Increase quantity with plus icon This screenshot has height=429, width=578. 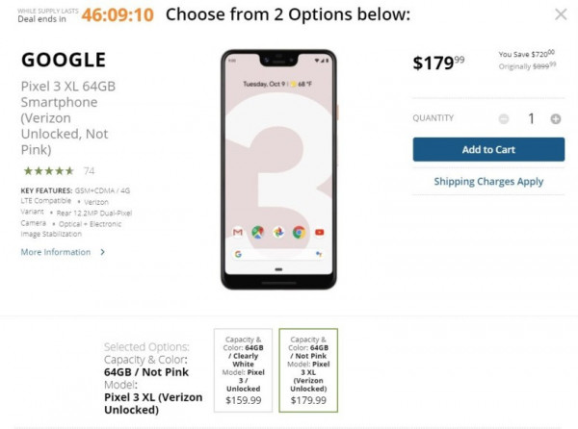point(556,119)
